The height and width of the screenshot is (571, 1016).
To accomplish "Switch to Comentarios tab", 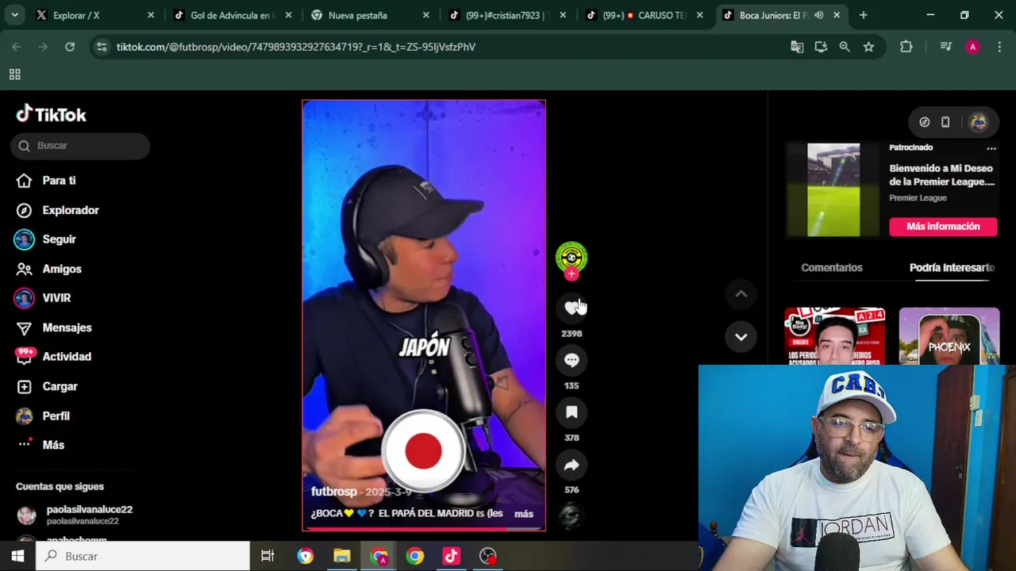I will click(832, 268).
